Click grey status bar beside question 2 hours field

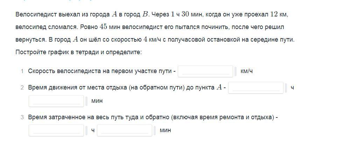[x=286, y=88]
